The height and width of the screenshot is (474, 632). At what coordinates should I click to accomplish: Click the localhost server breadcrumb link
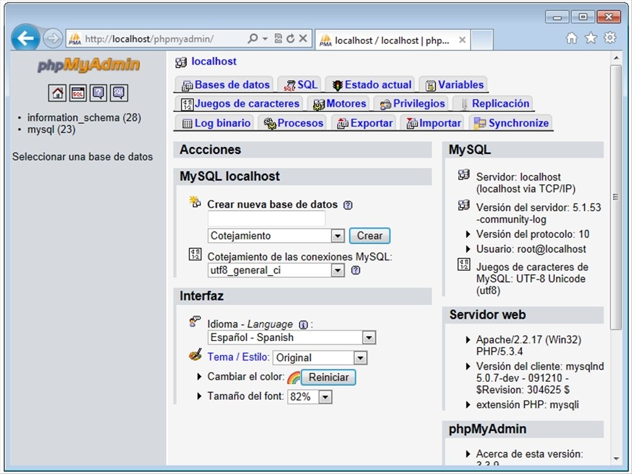coord(214,61)
